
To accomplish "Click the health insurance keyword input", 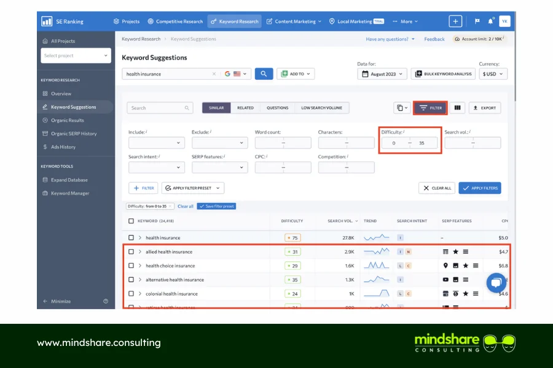I will tap(168, 74).
